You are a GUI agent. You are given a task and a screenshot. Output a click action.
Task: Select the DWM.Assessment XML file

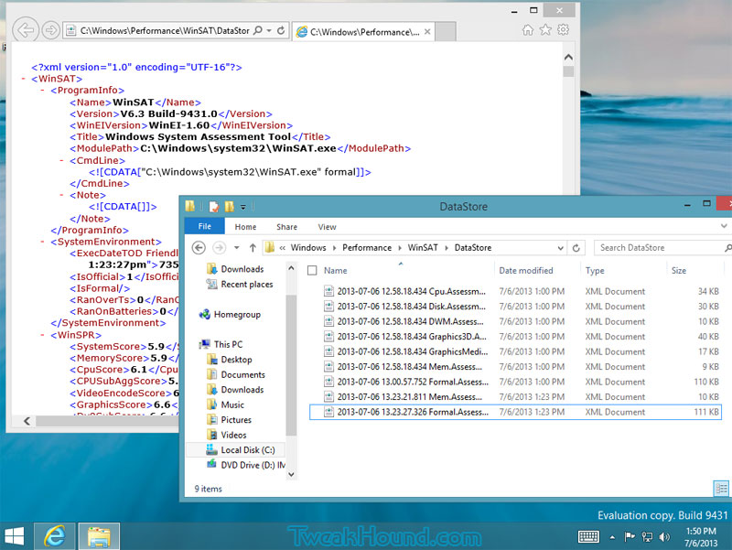point(515,321)
